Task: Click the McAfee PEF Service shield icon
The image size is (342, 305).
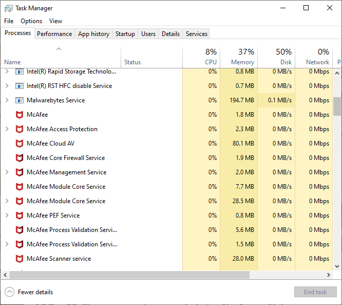Action: tap(20, 216)
